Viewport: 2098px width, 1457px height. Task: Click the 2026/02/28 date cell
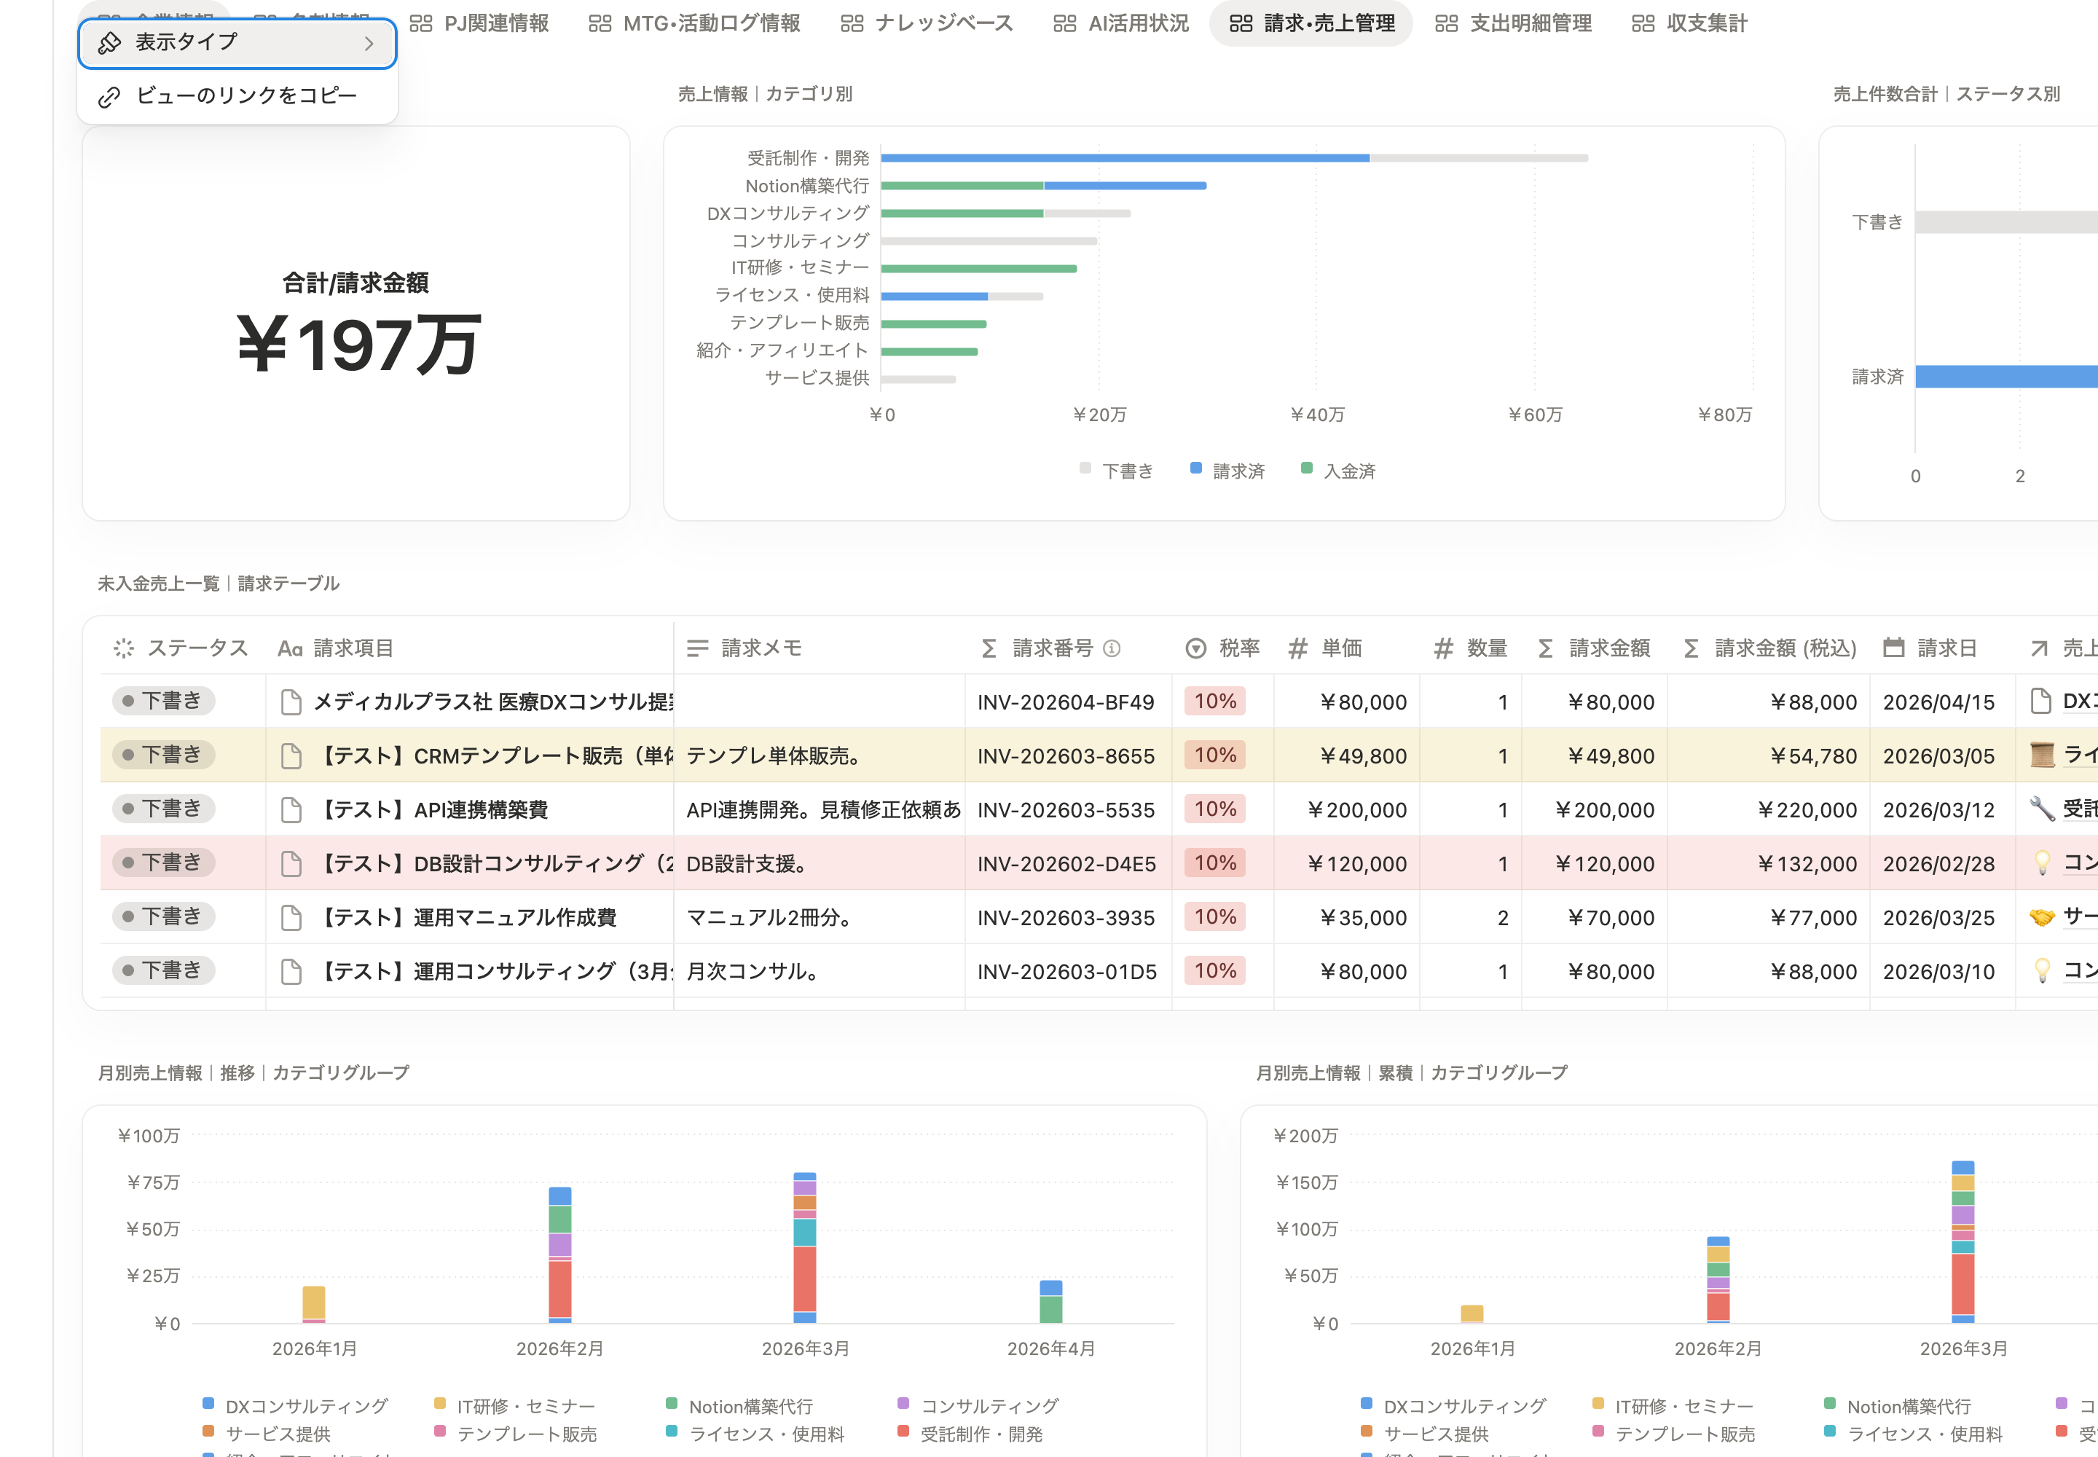click(x=1938, y=865)
